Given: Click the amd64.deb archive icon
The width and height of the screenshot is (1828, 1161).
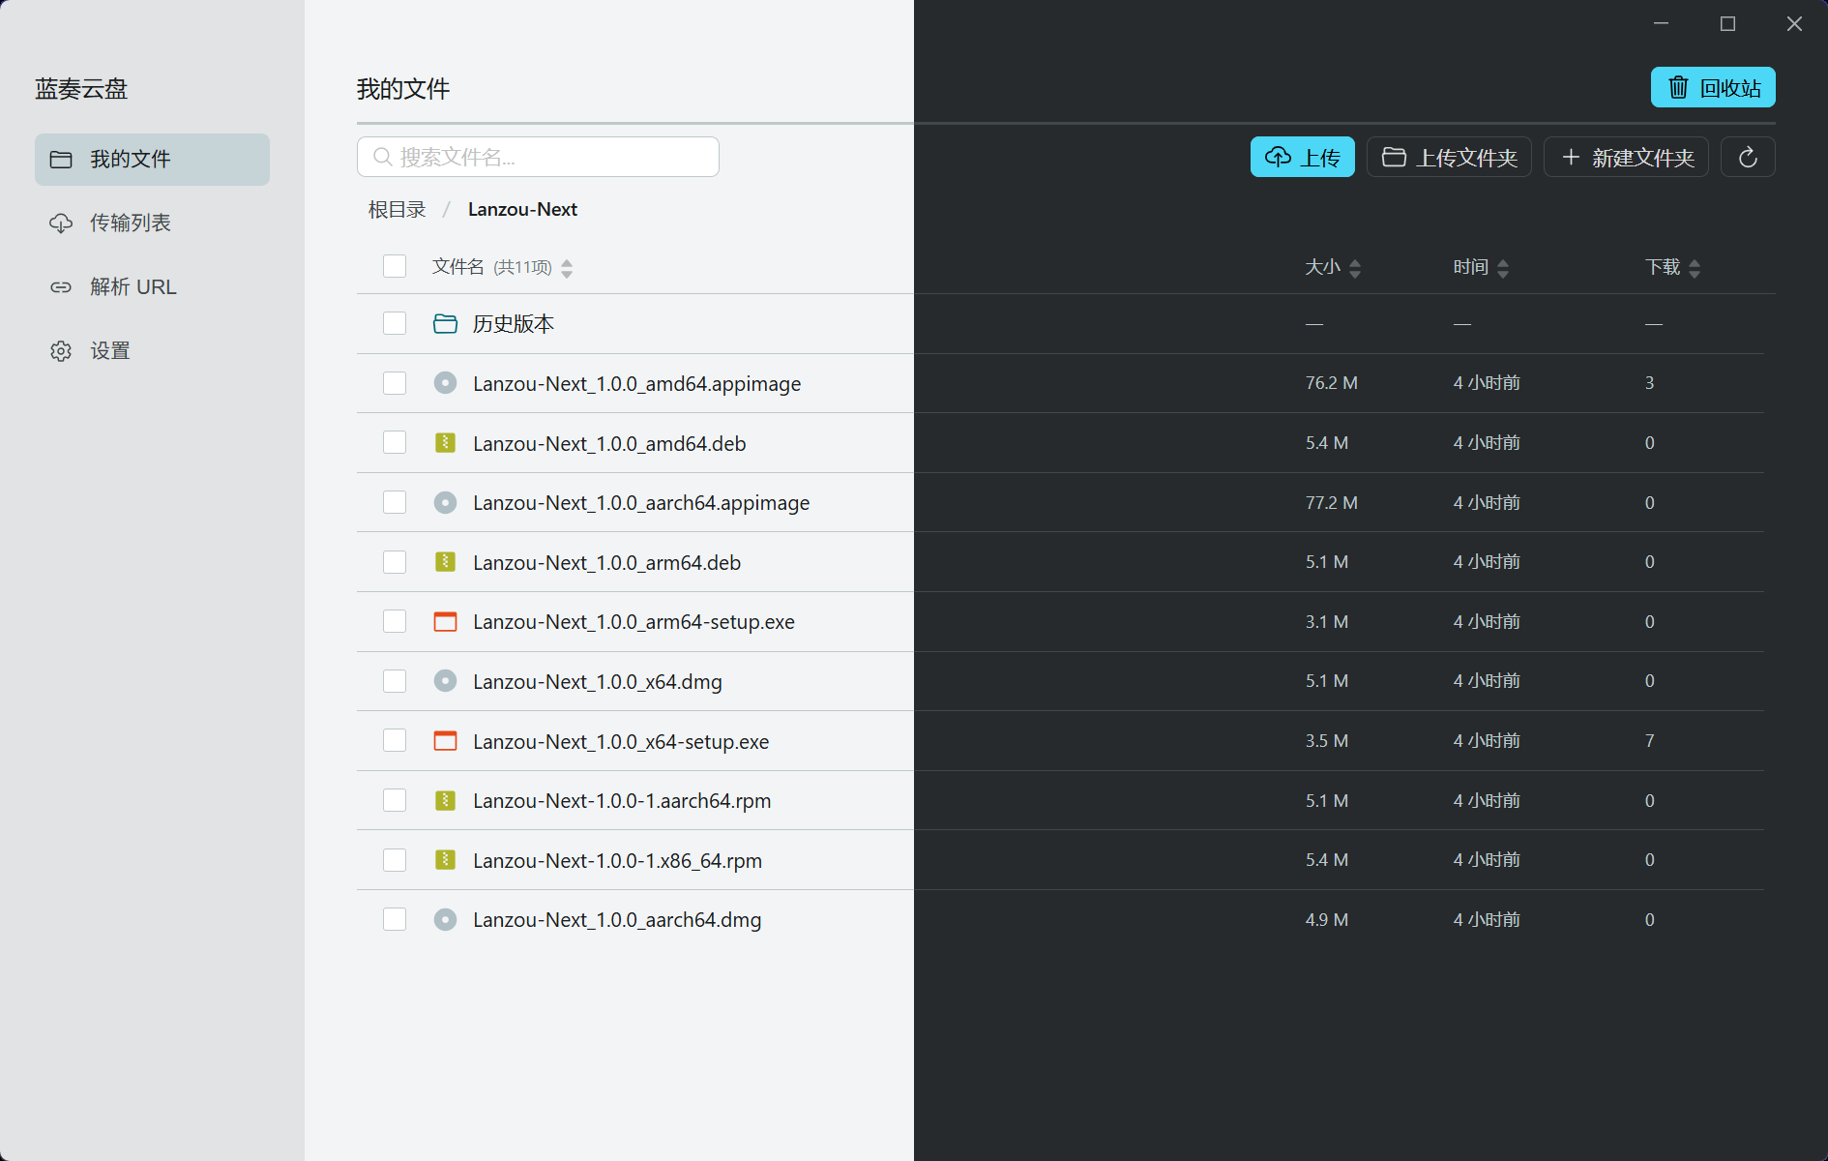Looking at the screenshot, I should coord(445,443).
